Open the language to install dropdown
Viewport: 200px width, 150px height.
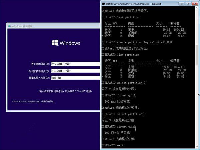coord(76,64)
